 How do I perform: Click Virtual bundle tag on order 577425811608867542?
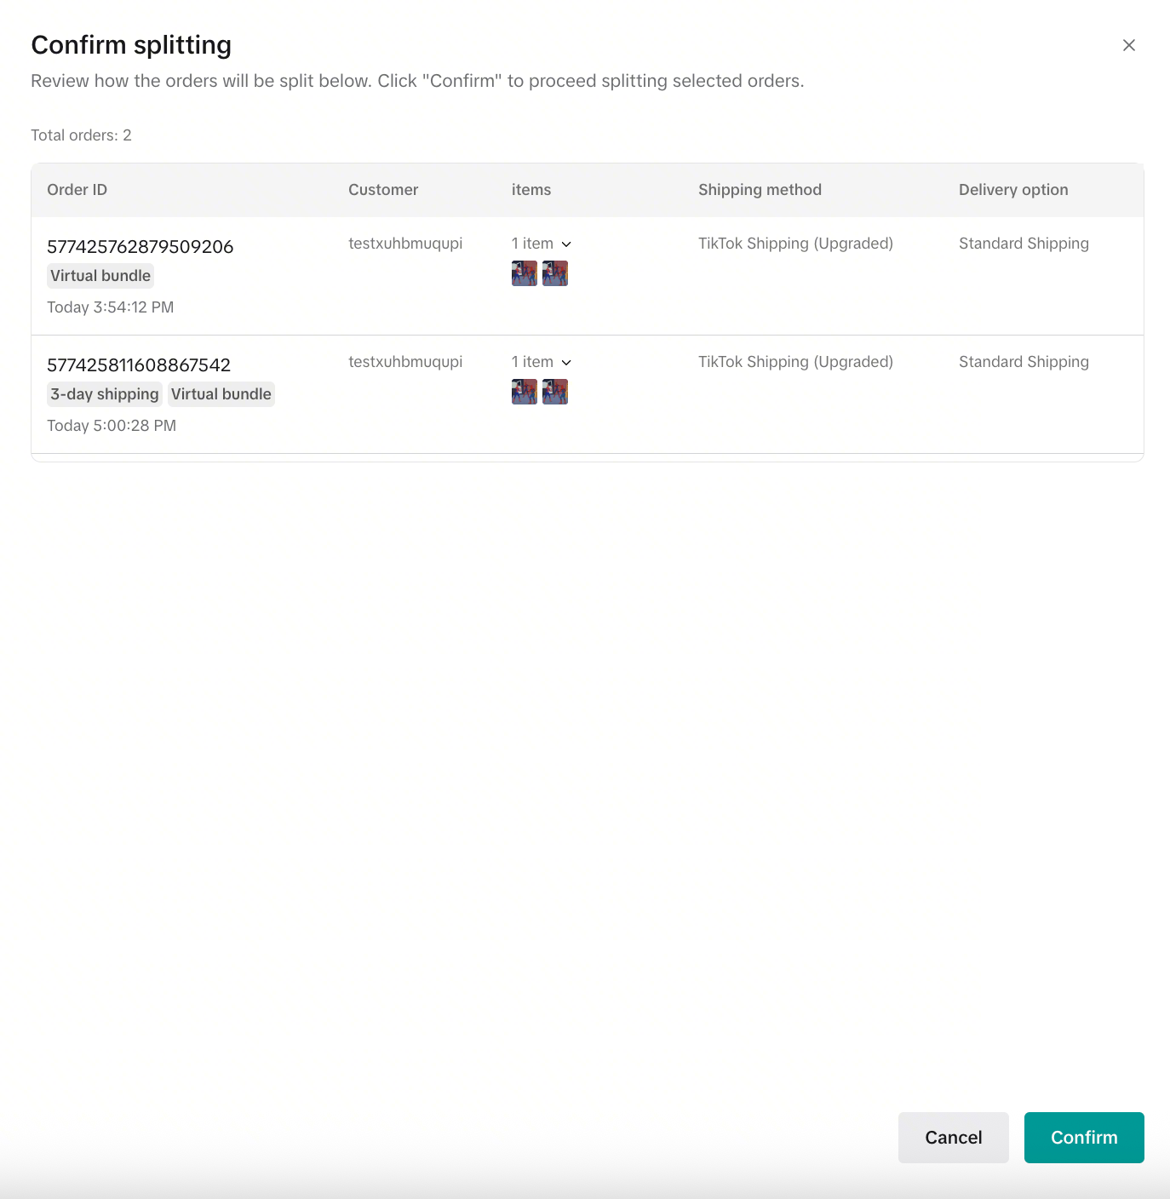[221, 394]
